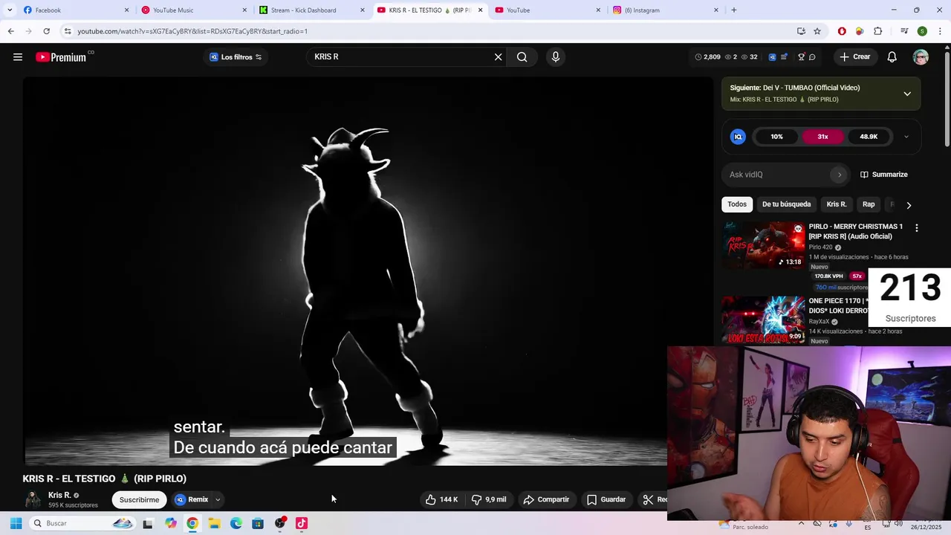This screenshot has width=951, height=535.
Task: Go back to the previous page
Action: (10, 31)
